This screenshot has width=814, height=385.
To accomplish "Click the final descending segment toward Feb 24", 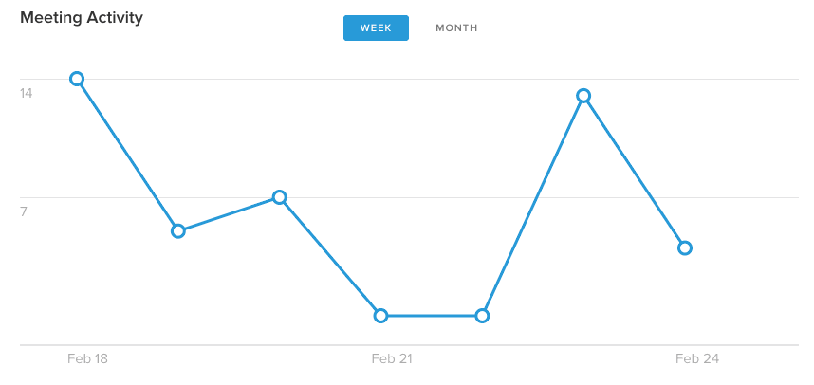I will click(634, 172).
